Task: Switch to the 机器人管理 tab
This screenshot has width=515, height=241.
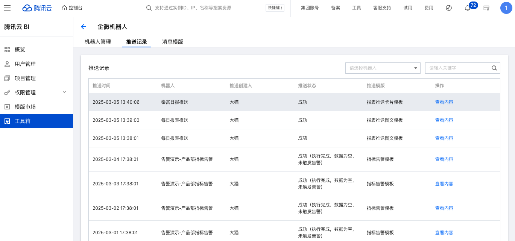Action: tap(98, 42)
